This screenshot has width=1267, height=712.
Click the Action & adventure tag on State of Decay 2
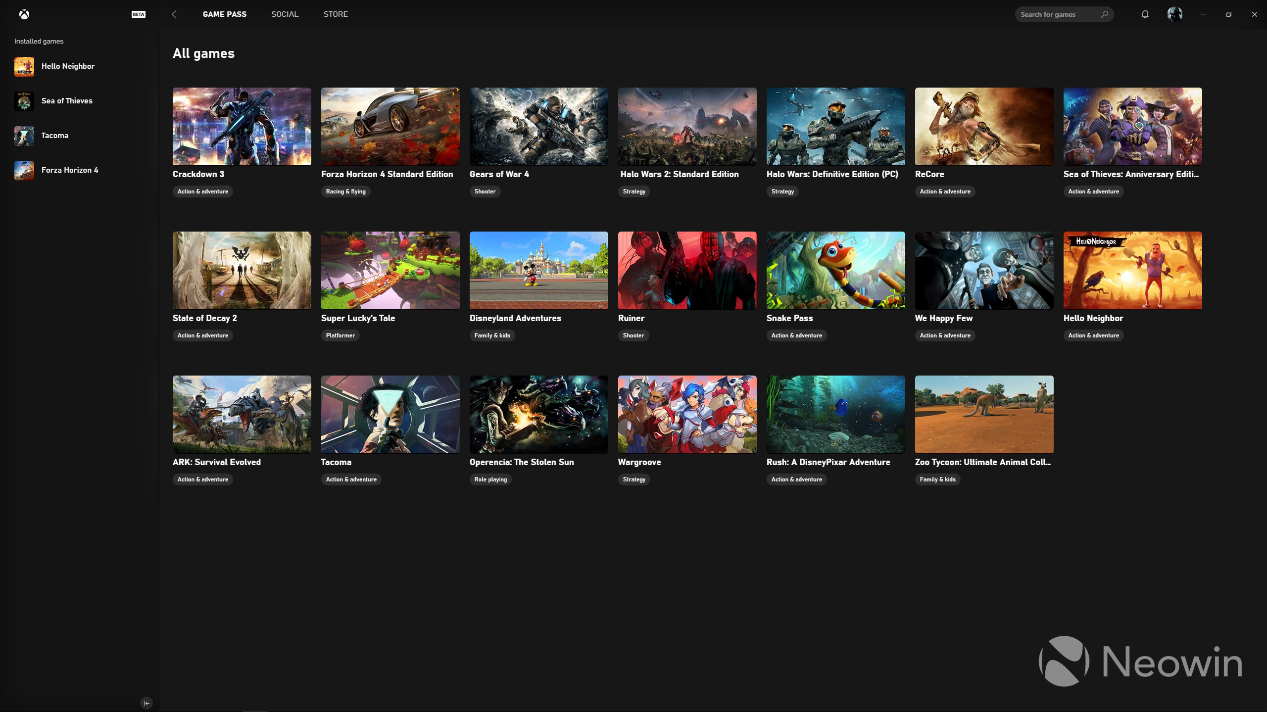coord(202,335)
